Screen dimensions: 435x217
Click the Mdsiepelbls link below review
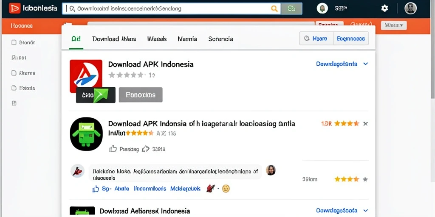click(x=185, y=189)
